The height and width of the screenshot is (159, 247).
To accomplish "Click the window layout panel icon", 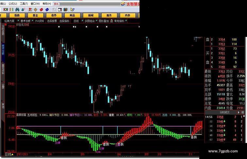I will coord(60,9).
